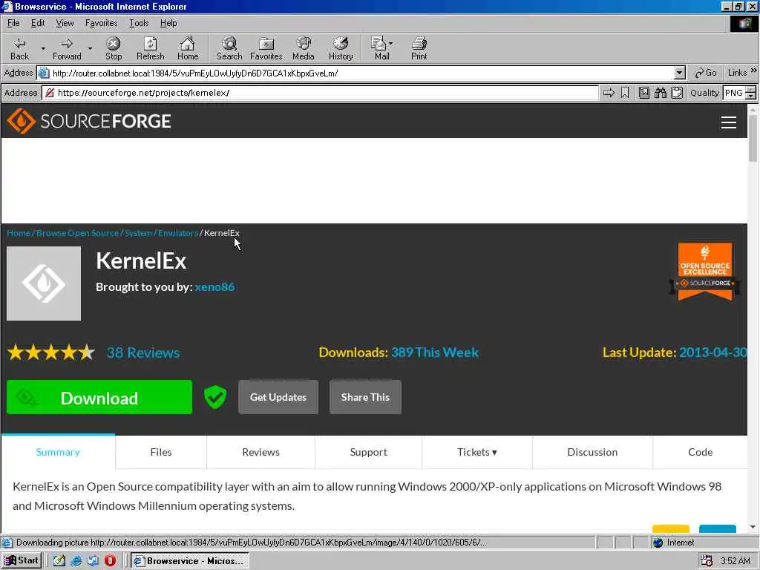Increase the Quality spinner up arrow
The height and width of the screenshot is (570, 760).
[x=751, y=89]
